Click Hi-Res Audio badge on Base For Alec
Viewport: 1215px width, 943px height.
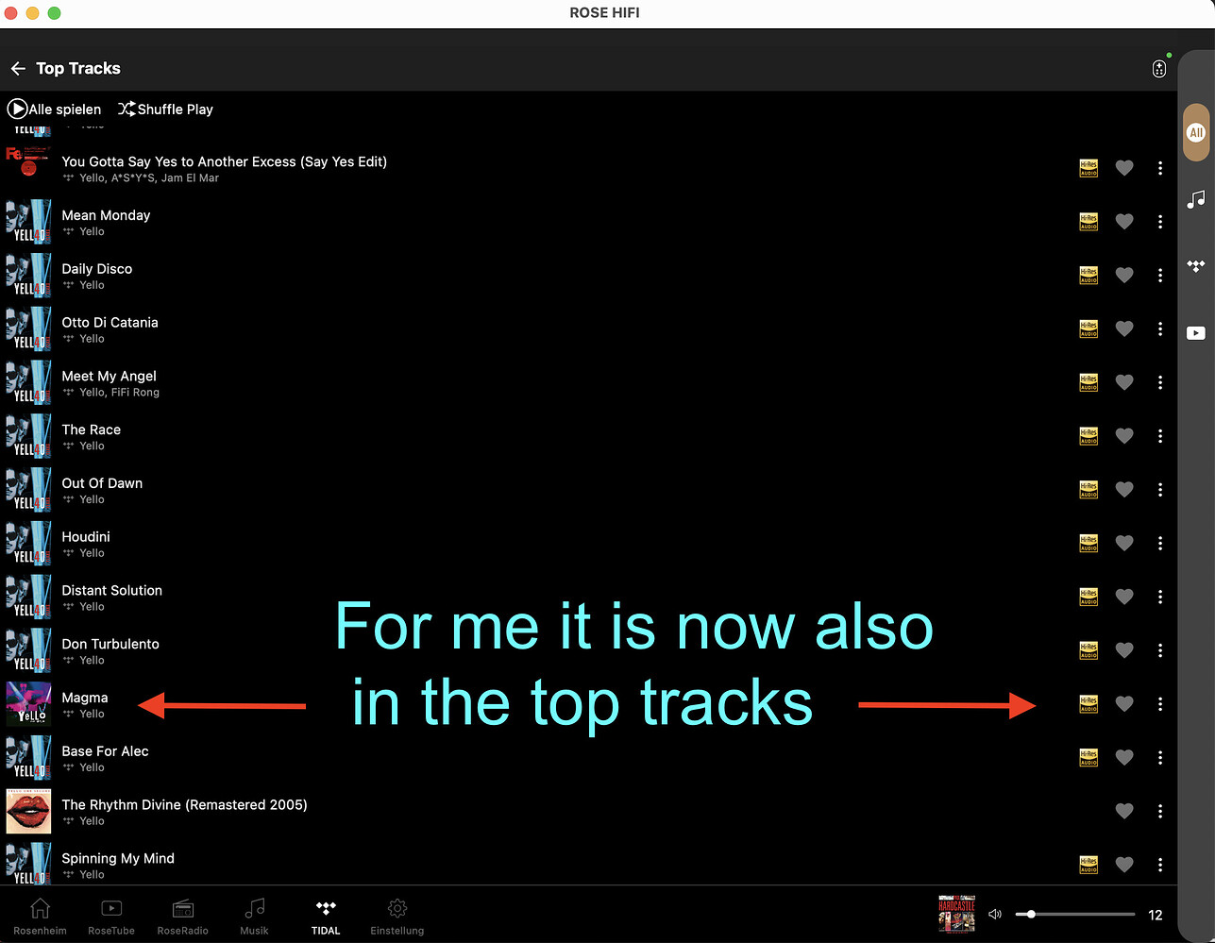1088,758
